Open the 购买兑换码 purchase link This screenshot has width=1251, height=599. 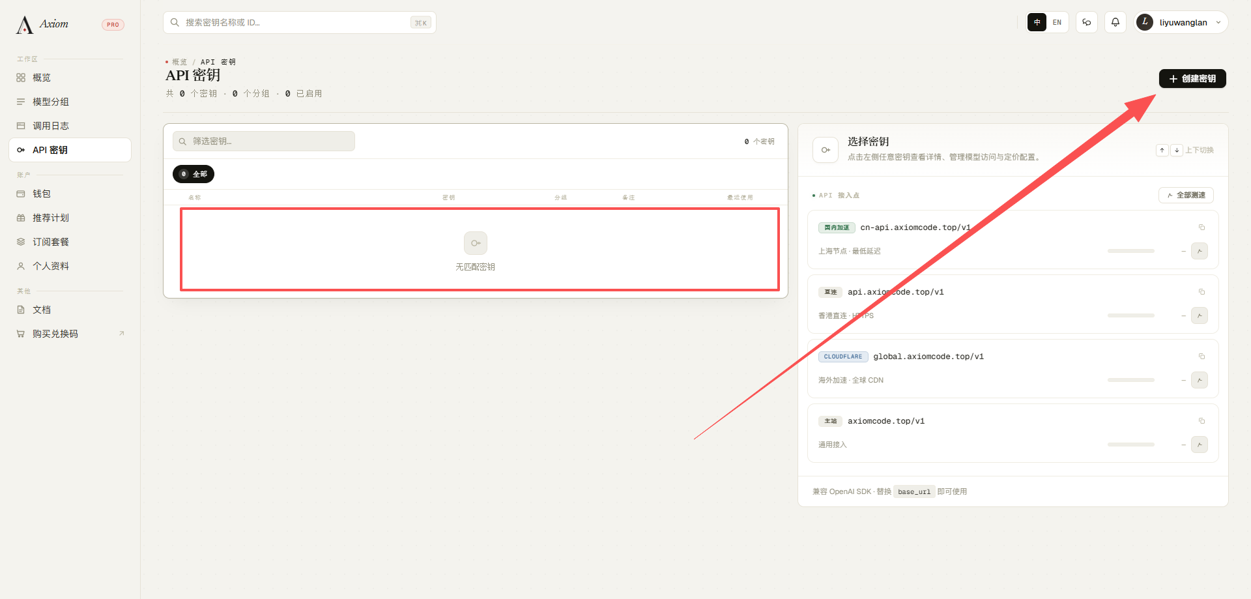pyautogui.click(x=70, y=334)
